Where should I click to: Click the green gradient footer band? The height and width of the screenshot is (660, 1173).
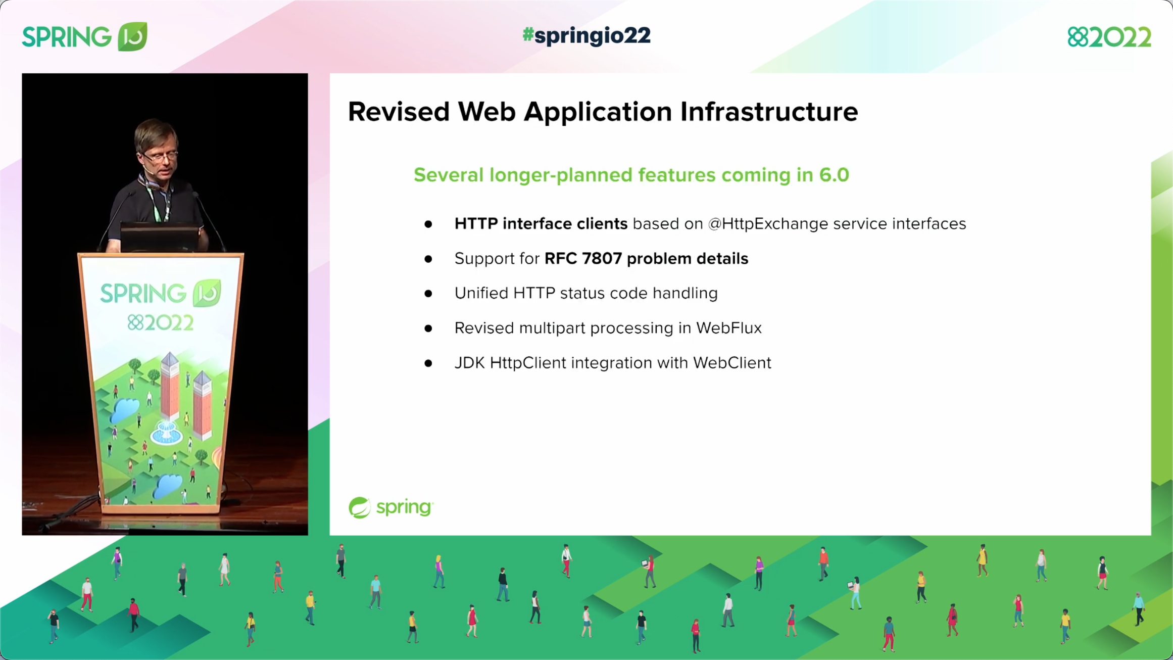[586, 596]
